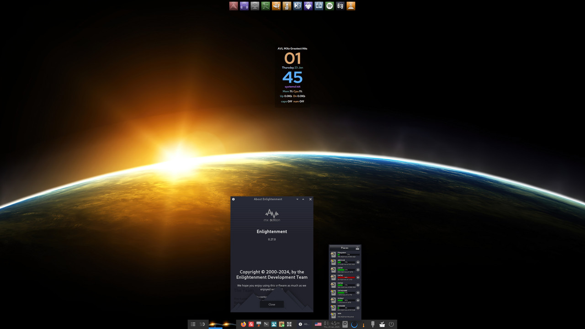Open the gray mixer icon in dock
The height and width of the screenshot is (329, 585).
pyautogui.click(x=255, y=6)
